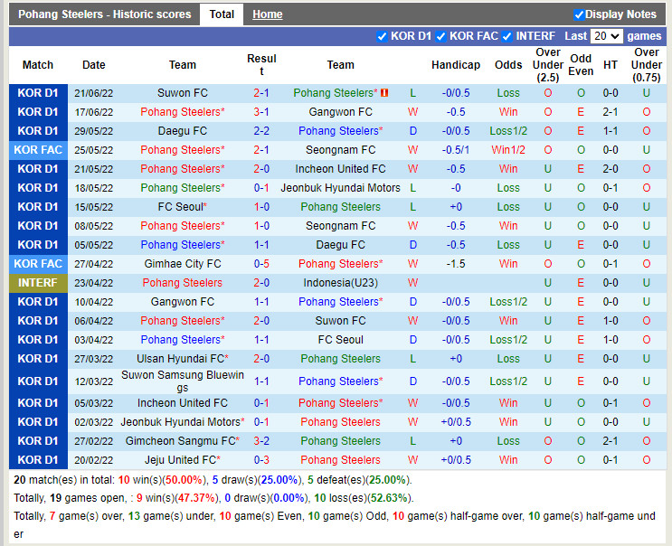
Task: Open Ulsan Hyundai FC team link
Action: 182,359
